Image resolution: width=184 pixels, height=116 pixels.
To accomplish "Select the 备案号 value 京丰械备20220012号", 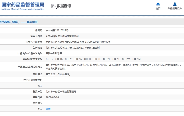I will point(57,30).
